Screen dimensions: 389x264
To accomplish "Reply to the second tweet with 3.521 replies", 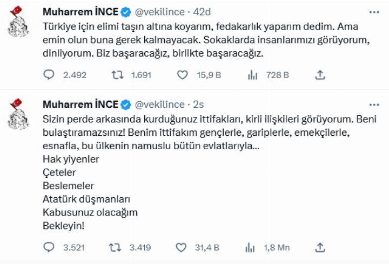I will [49, 247].
